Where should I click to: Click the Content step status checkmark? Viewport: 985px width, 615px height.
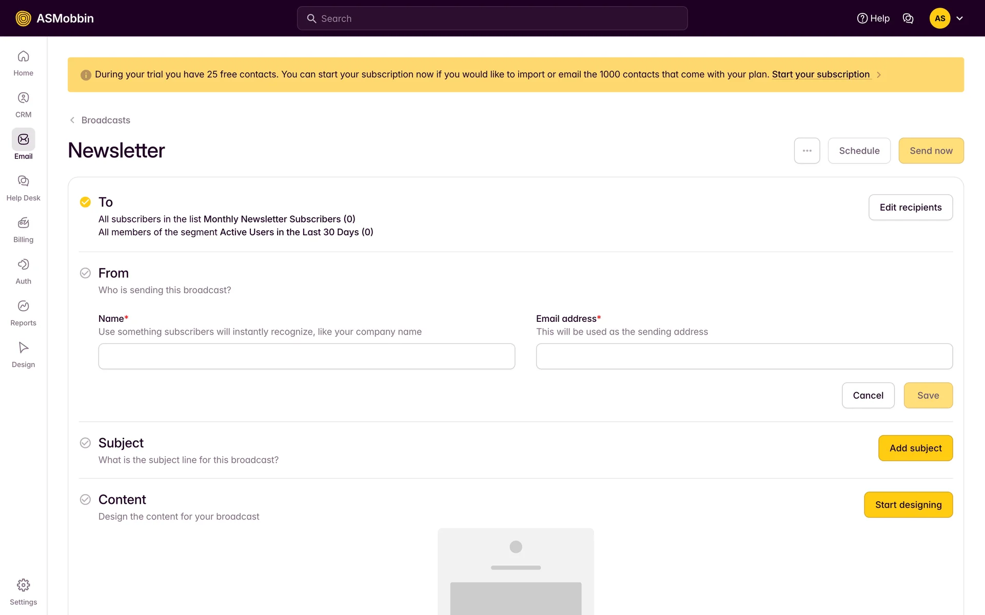(85, 500)
